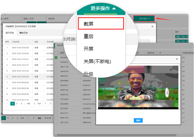Screen dimensions: 194x137
Task: Click the horizontal scrollbar at the bottom
Action: tap(116, 135)
